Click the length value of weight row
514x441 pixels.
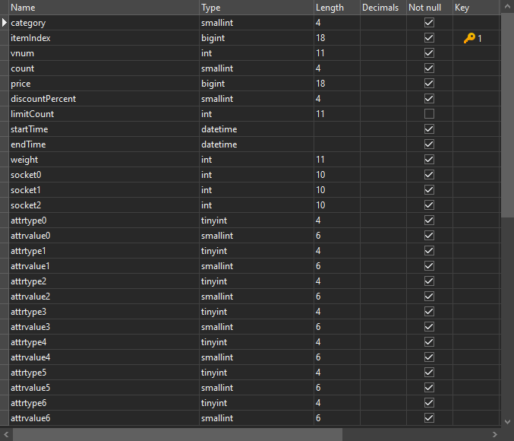click(x=336, y=160)
